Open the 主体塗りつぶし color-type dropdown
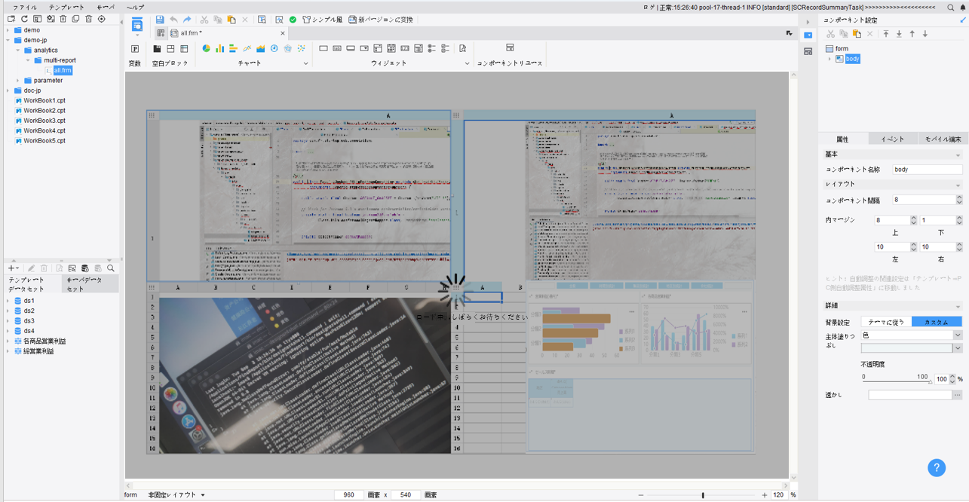This screenshot has height=502, width=969. 912,335
